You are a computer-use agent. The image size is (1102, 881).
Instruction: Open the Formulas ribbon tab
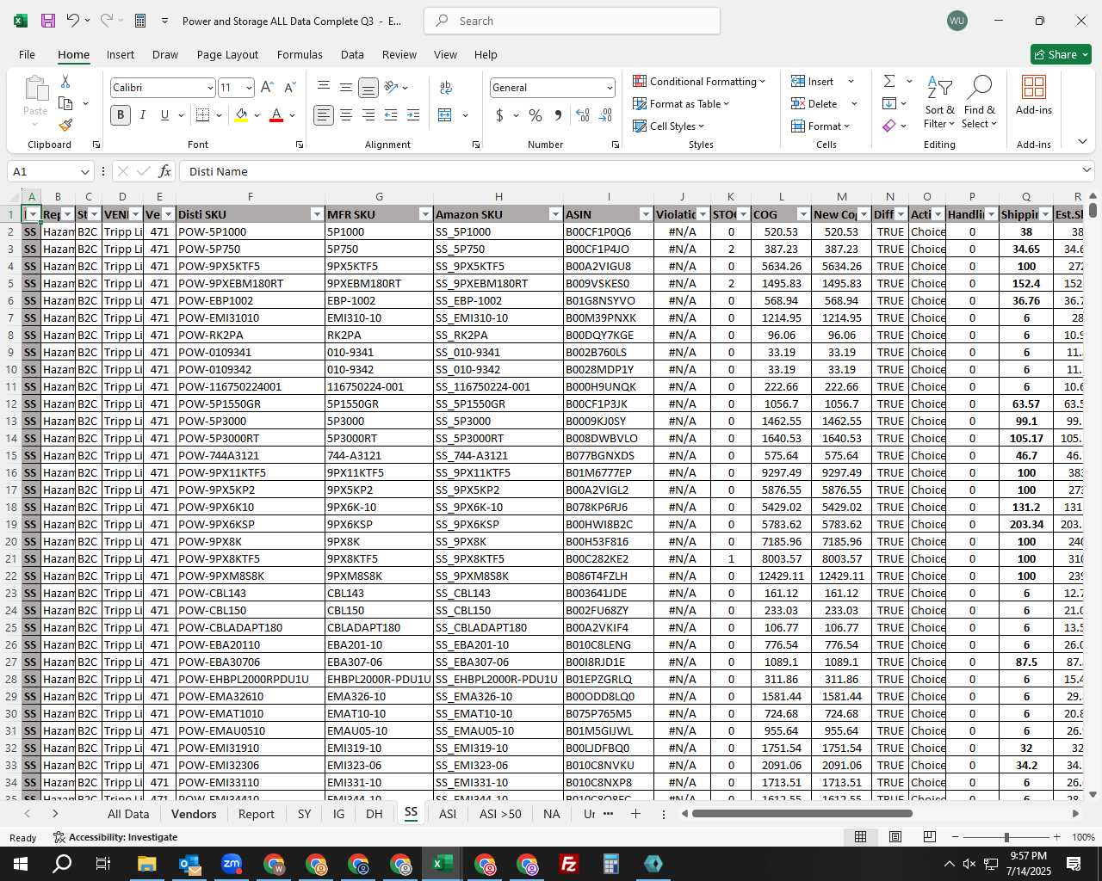pos(300,54)
